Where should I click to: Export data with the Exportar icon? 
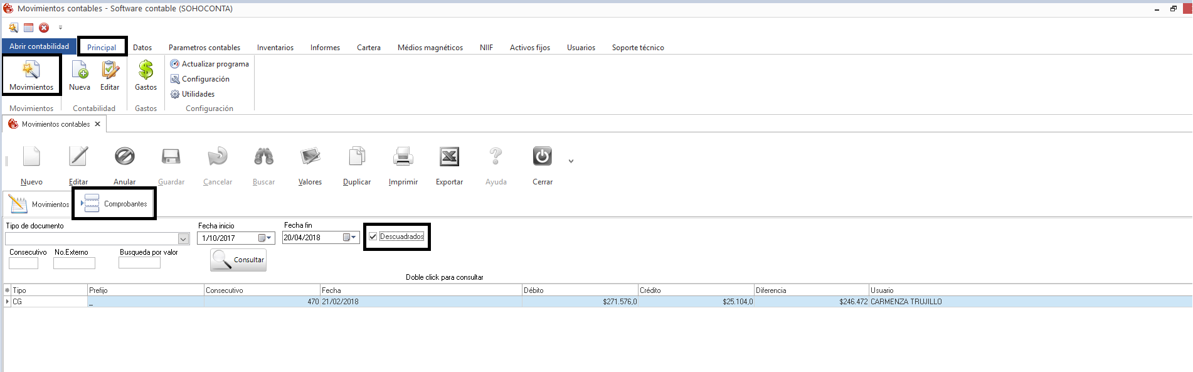[449, 157]
